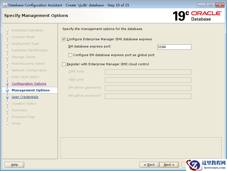Enable EM database express port as global port
This screenshot has height=171, width=227.
pyautogui.click(x=70, y=55)
